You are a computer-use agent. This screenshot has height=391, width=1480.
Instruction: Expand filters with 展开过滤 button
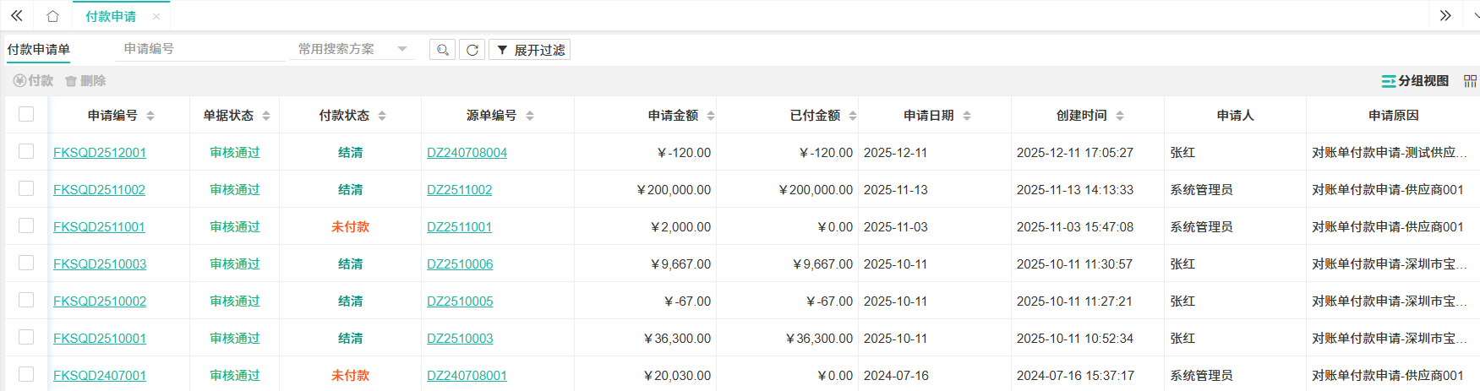point(530,50)
